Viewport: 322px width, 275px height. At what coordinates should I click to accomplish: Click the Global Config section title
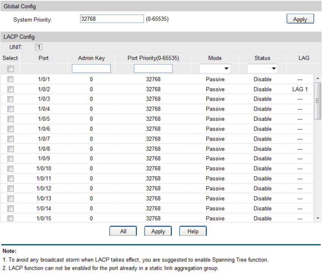coord(20,6)
